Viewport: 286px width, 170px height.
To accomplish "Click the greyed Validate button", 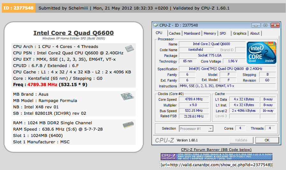I will pyautogui.click(x=241, y=140).
